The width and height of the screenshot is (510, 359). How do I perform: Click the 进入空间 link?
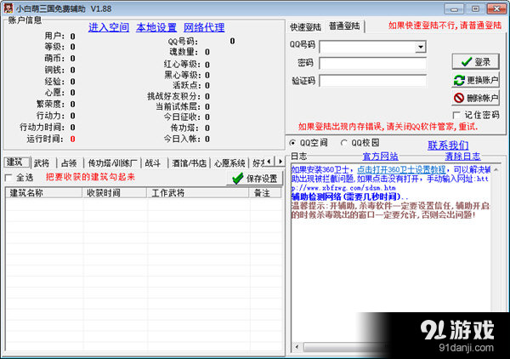click(x=109, y=27)
